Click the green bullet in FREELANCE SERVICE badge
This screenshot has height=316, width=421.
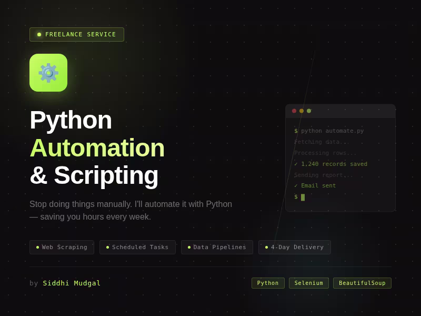(x=39, y=34)
